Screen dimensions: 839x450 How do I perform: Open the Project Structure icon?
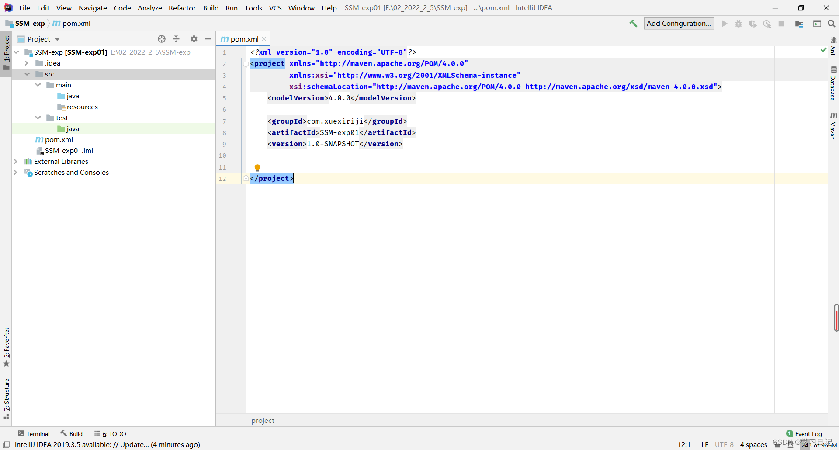coord(799,24)
